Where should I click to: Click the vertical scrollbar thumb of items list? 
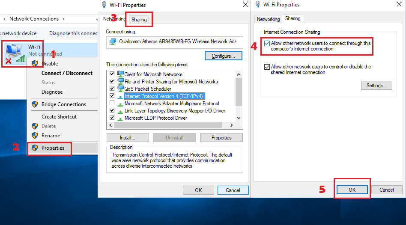(239, 92)
